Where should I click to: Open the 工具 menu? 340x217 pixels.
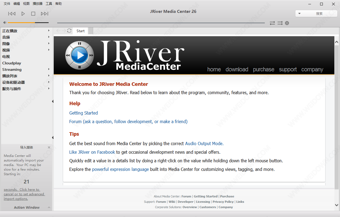point(49,4)
